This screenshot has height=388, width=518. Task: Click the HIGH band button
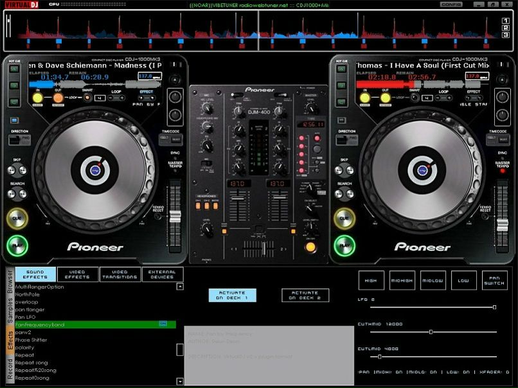pos(371,280)
